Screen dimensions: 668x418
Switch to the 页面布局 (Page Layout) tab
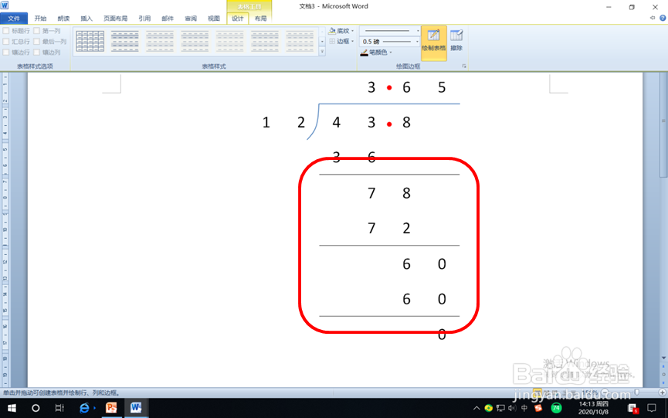pos(115,19)
